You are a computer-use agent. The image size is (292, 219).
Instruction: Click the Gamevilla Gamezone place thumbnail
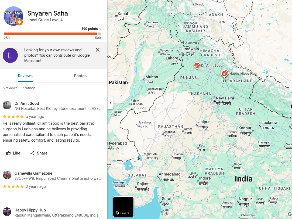point(7,175)
